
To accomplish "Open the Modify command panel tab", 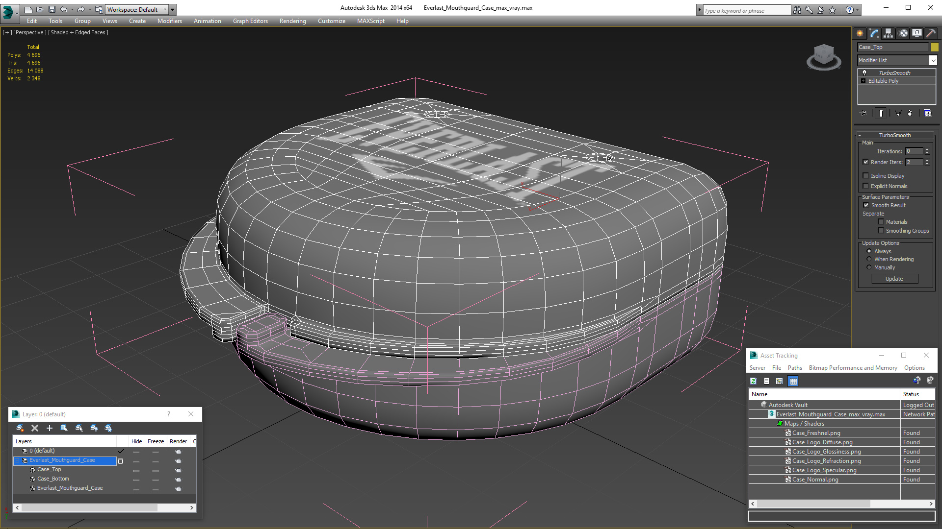I will point(874,33).
